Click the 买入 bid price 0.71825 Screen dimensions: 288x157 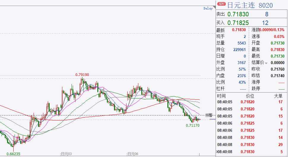click(238, 23)
